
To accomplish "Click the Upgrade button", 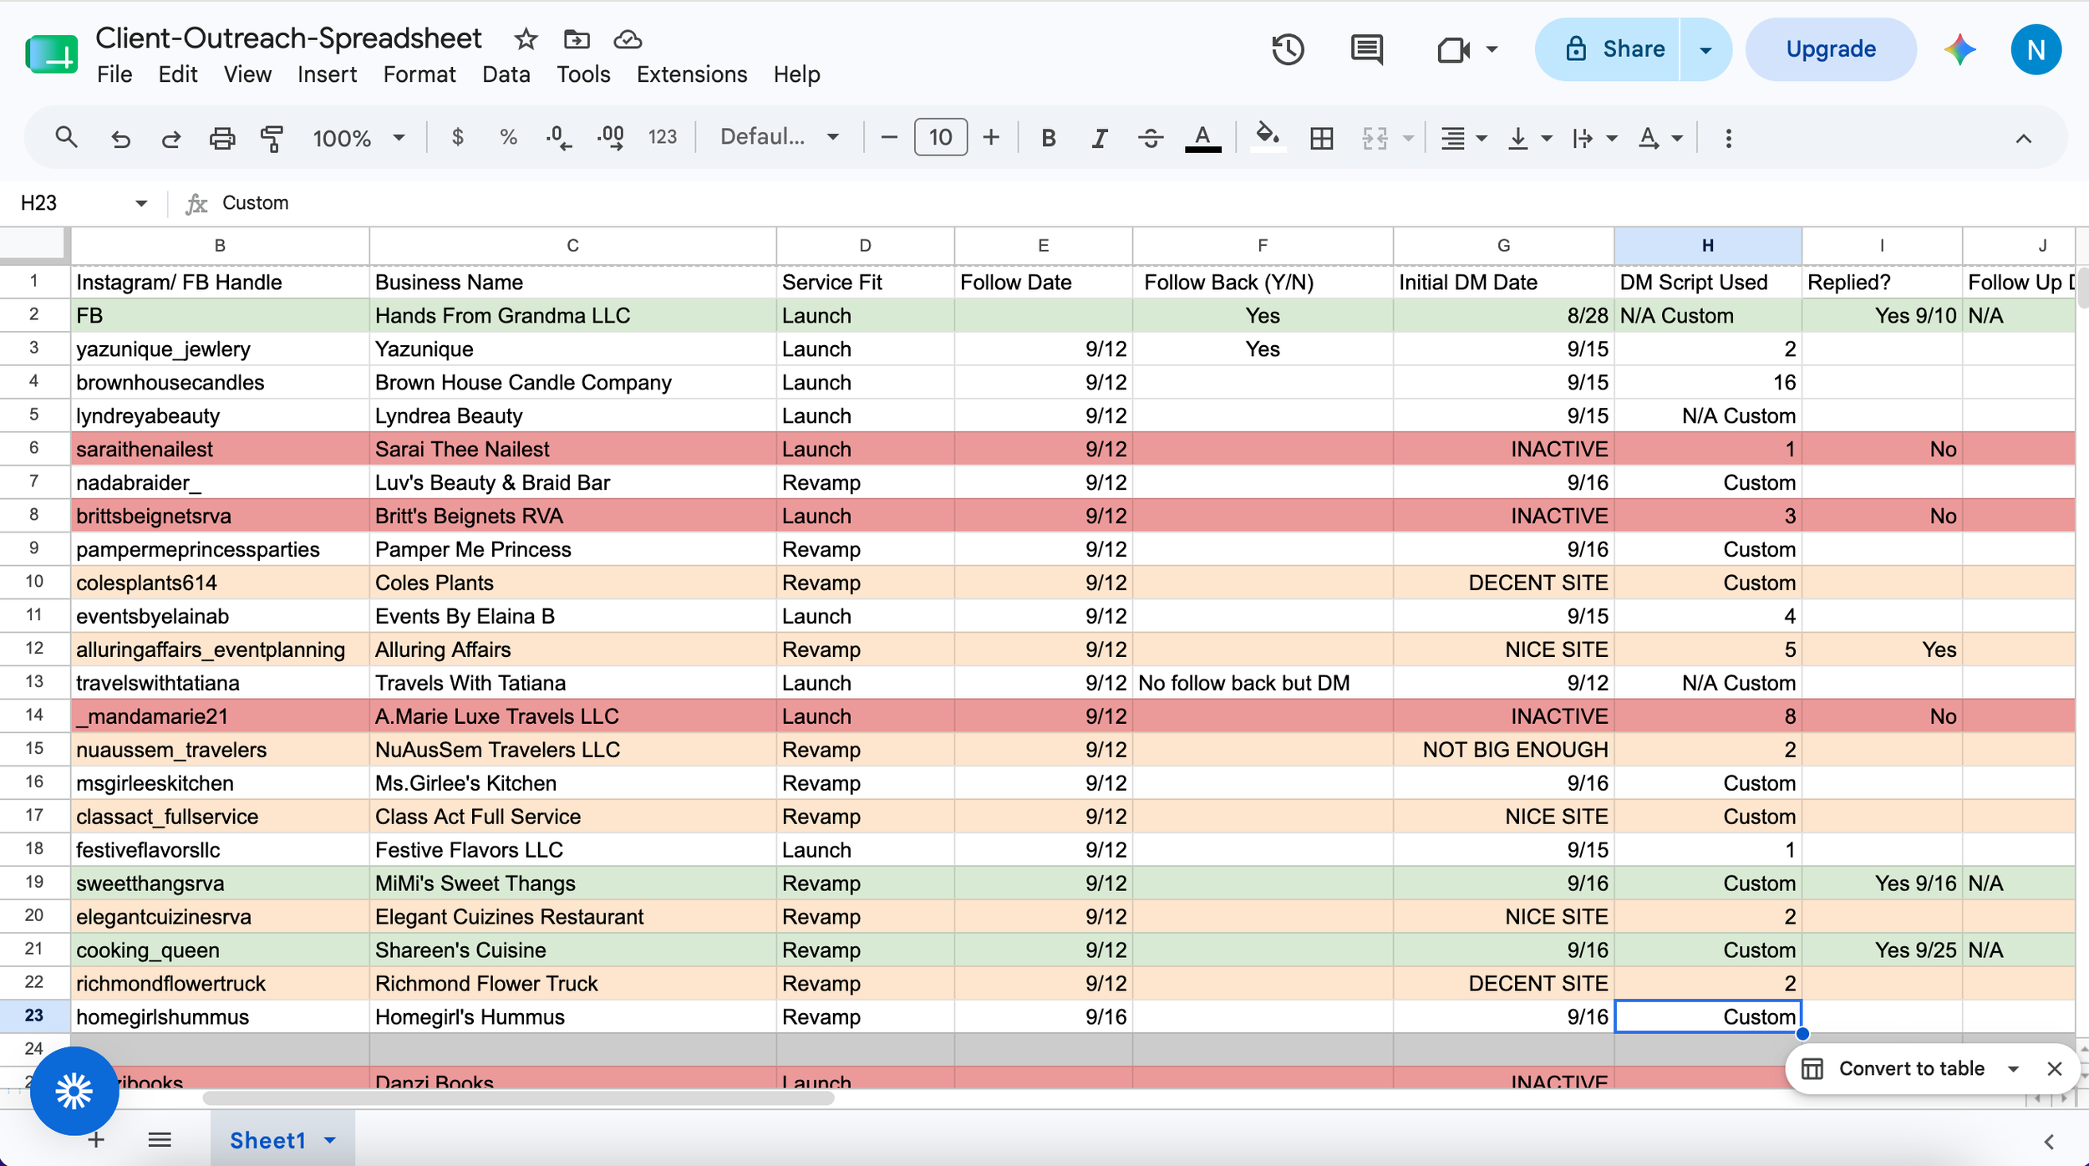I will coord(1831,49).
